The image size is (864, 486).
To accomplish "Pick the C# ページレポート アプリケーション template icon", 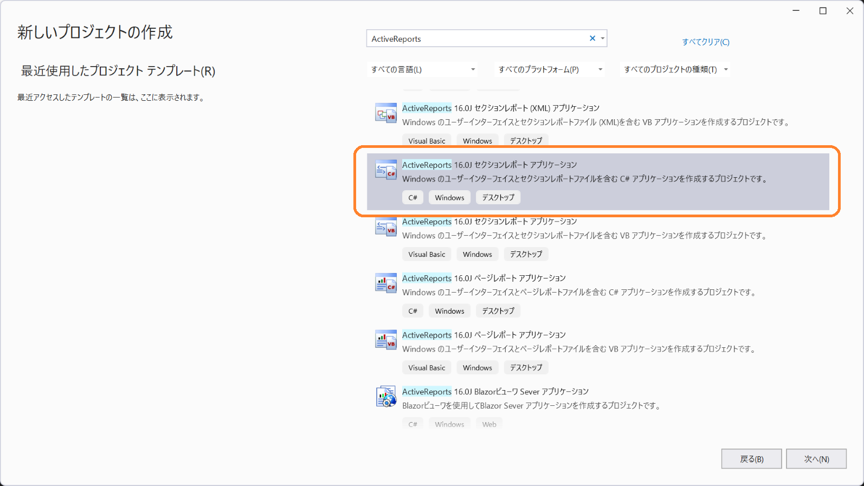I will [386, 284].
